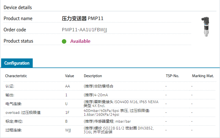The width and height of the screenshot is (220, 138).
Task: Switch to the Configuration tab
Action: (x=17, y=63)
